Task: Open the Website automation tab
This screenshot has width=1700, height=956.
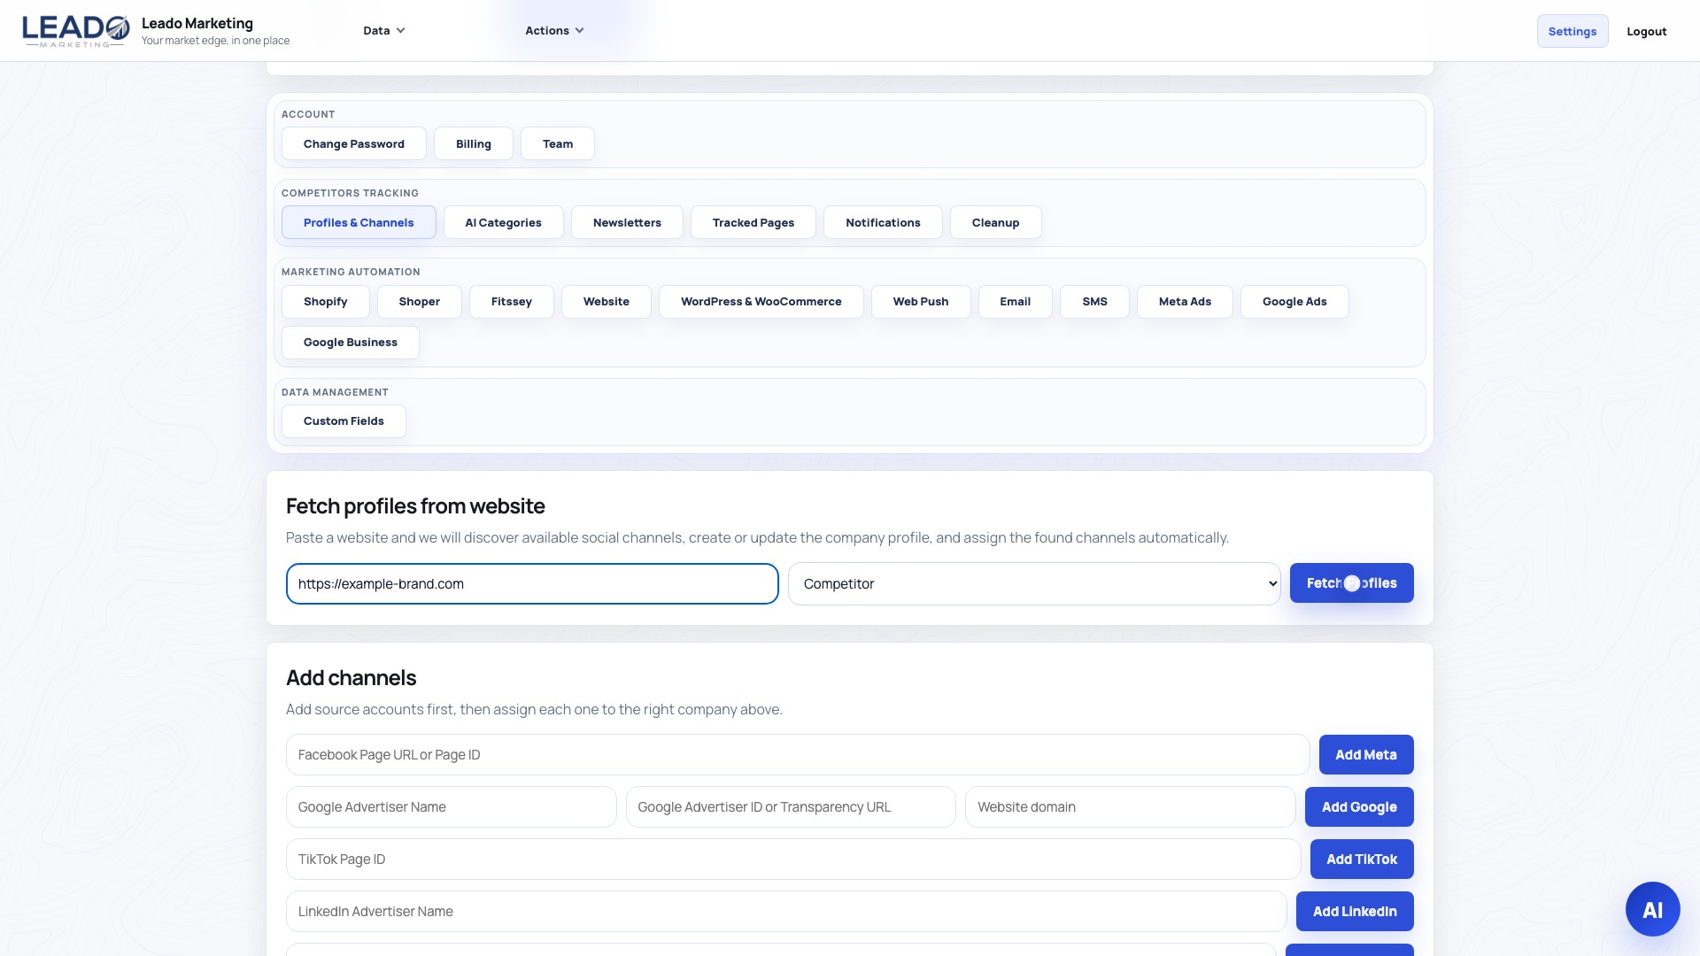Action: pos(607,302)
